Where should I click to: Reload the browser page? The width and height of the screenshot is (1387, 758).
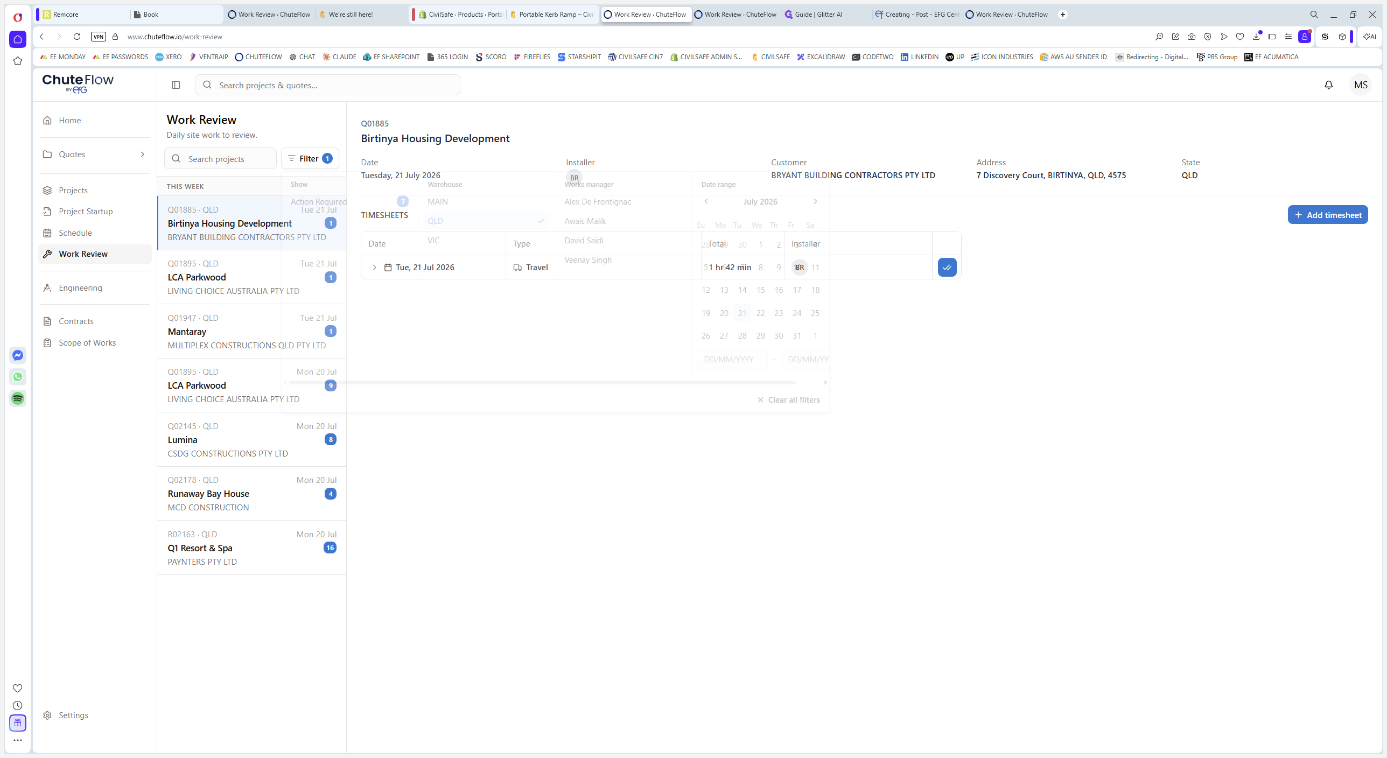pyautogui.click(x=77, y=37)
